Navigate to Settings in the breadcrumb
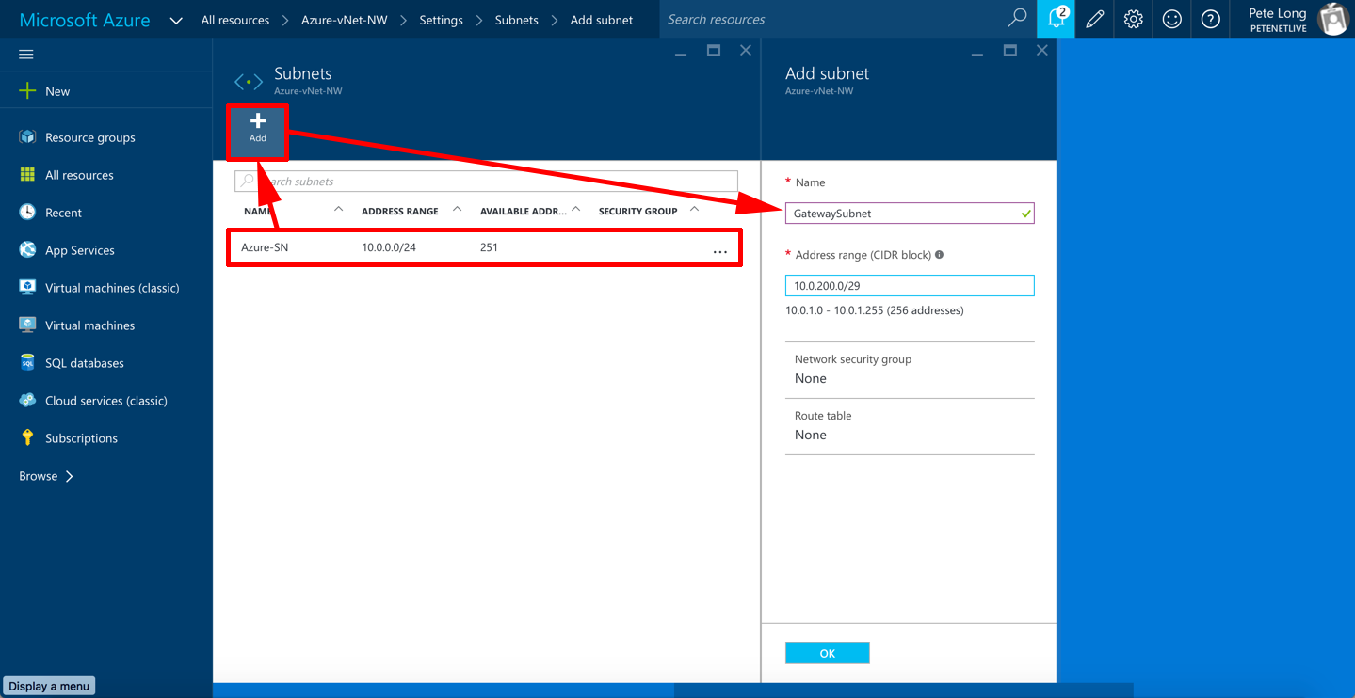This screenshot has width=1355, height=698. [x=441, y=19]
